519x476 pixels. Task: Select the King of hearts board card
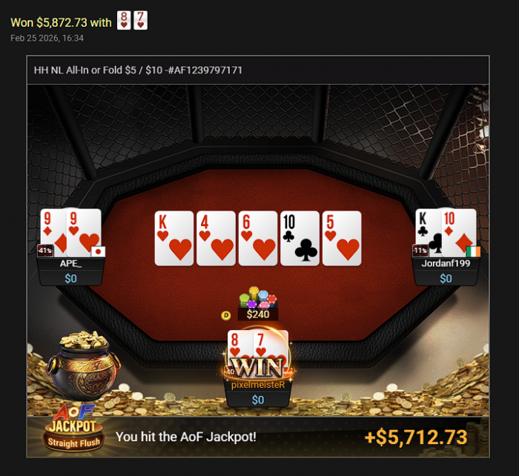point(174,238)
